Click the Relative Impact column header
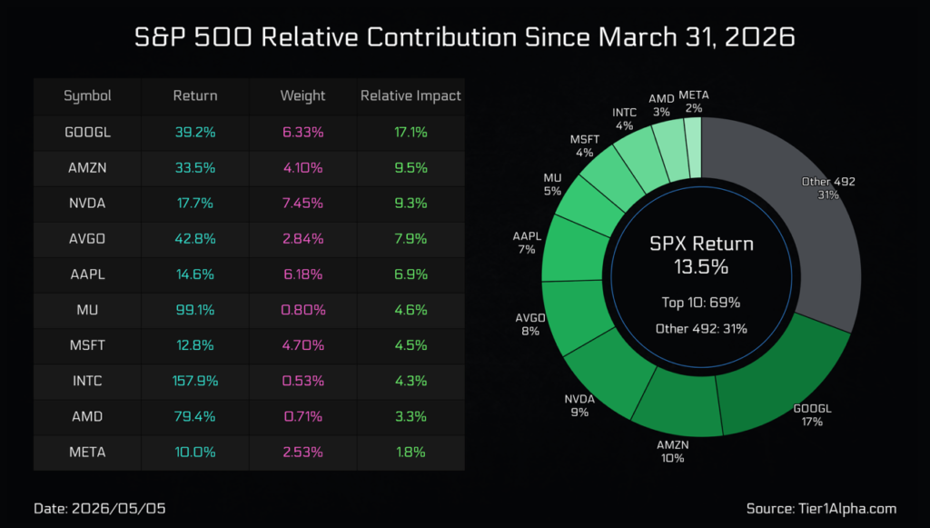This screenshot has width=930, height=528. (411, 96)
